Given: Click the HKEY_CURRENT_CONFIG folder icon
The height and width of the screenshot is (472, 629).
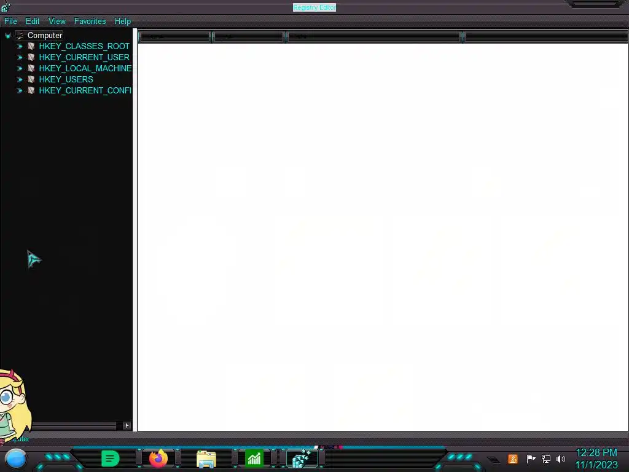Looking at the screenshot, I should [31, 90].
